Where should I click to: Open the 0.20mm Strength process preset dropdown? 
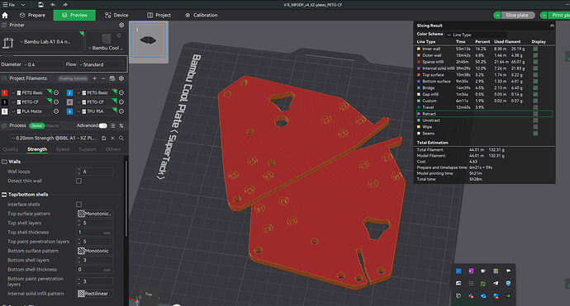click(54, 139)
